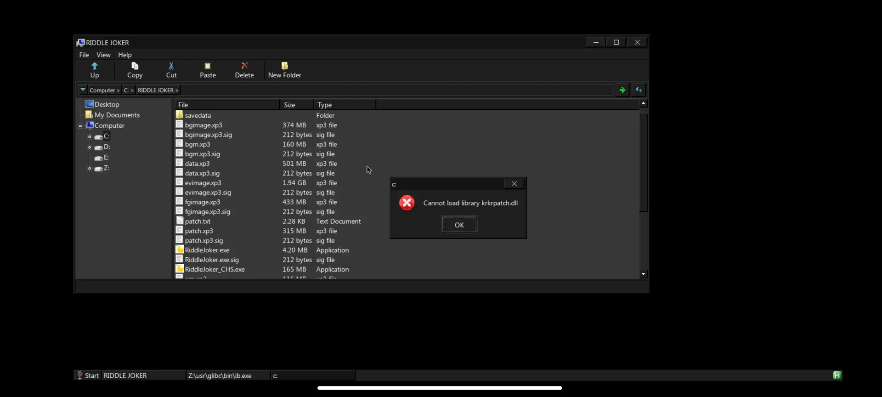Sort by the Type column header
This screenshot has height=397, width=882.
tap(345, 105)
